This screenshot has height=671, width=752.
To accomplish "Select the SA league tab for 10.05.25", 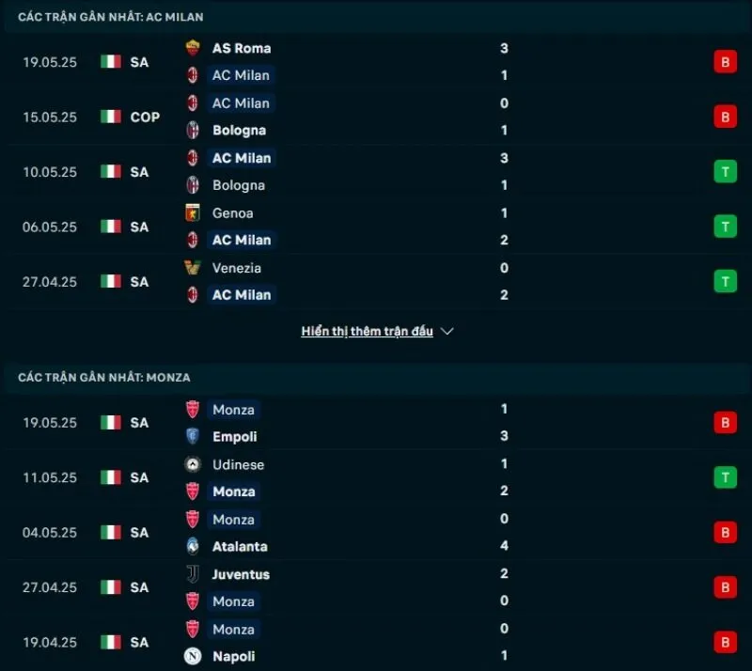I will [x=139, y=172].
